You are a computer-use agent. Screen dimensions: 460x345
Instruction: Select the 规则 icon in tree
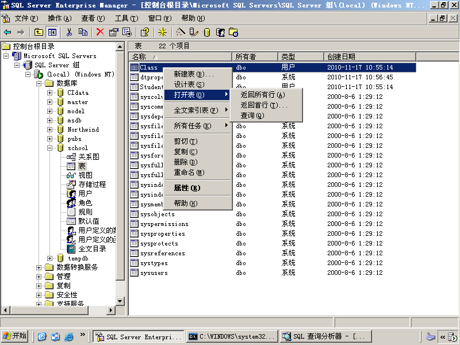(71, 212)
